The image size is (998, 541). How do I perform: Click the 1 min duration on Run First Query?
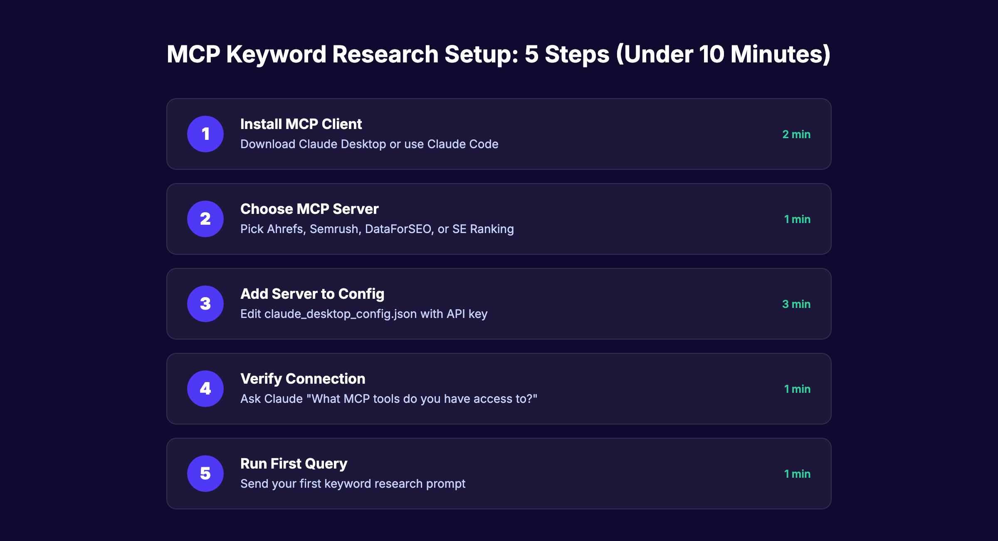point(796,474)
